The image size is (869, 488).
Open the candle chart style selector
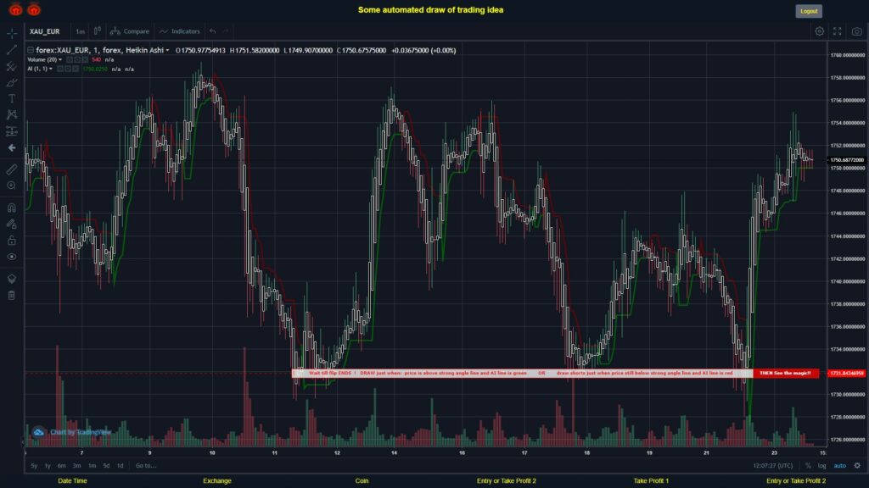click(x=98, y=31)
